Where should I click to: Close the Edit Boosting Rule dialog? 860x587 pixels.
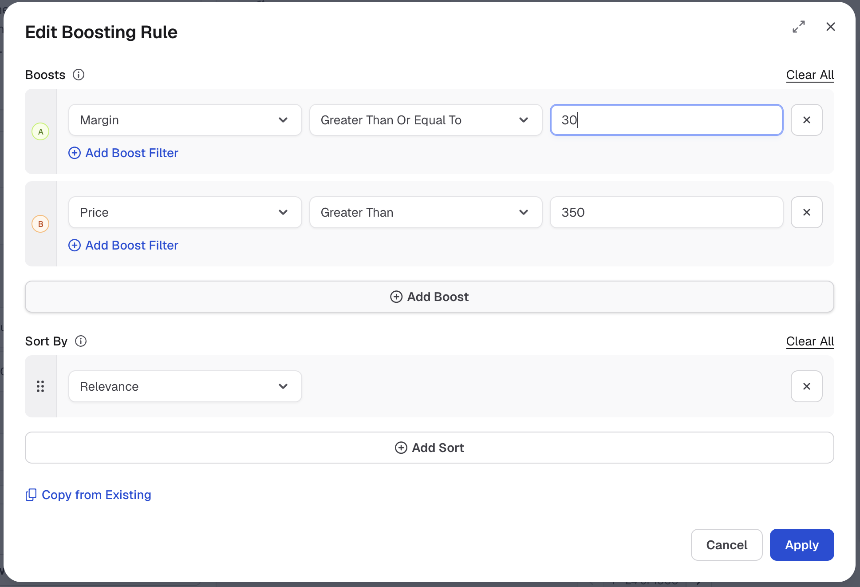pos(831,27)
